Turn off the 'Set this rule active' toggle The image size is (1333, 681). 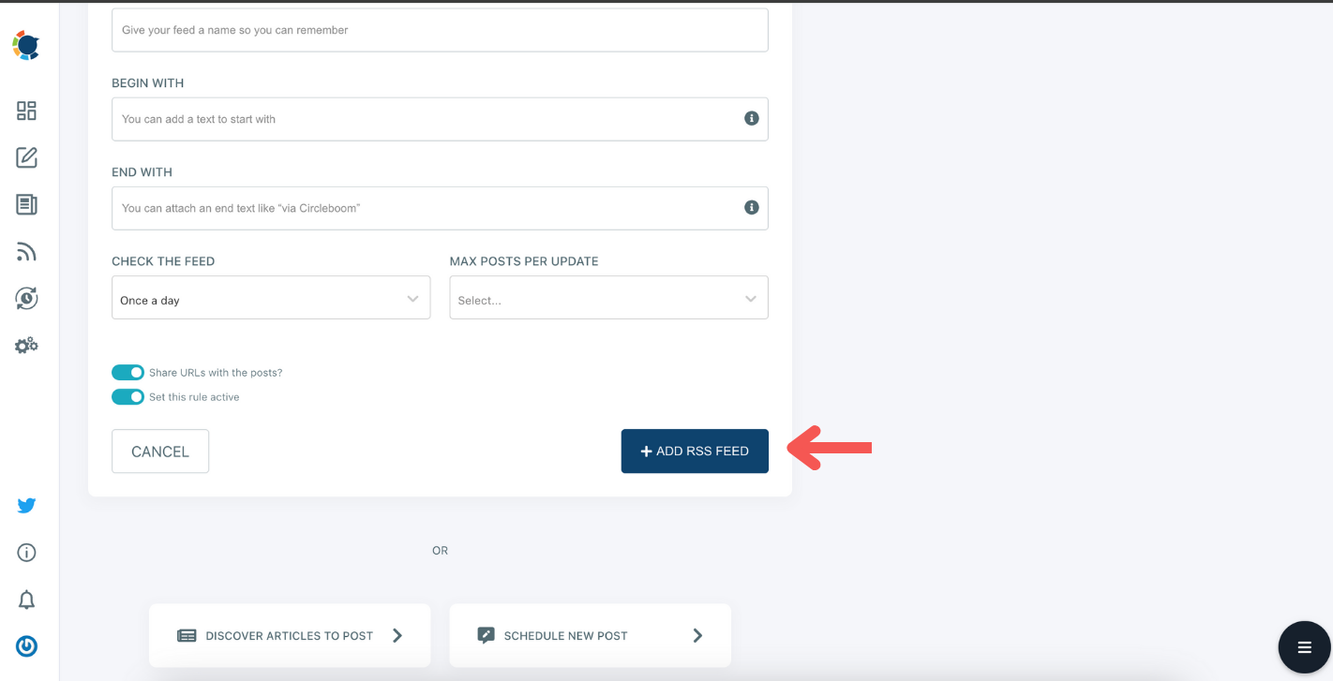pos(127,396)
